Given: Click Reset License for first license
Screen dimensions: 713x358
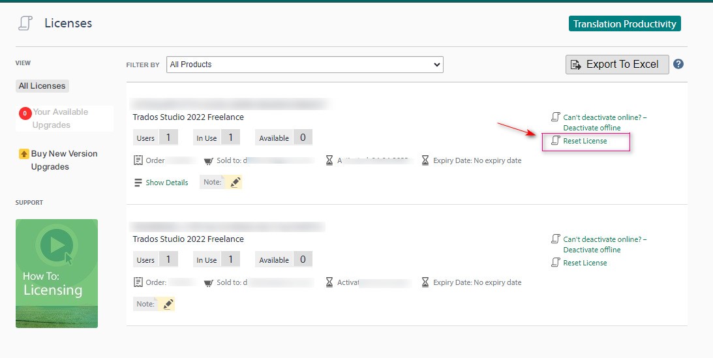Looking at the screenshot, I should (x=584, y=141).
